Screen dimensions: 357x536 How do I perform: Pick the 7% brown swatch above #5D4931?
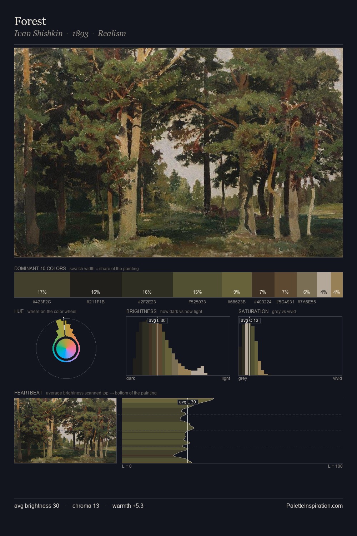(x=286, y=285)
